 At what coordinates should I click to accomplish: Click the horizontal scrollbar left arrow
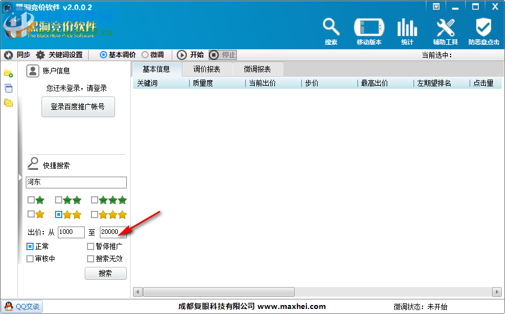click(138, 292)
